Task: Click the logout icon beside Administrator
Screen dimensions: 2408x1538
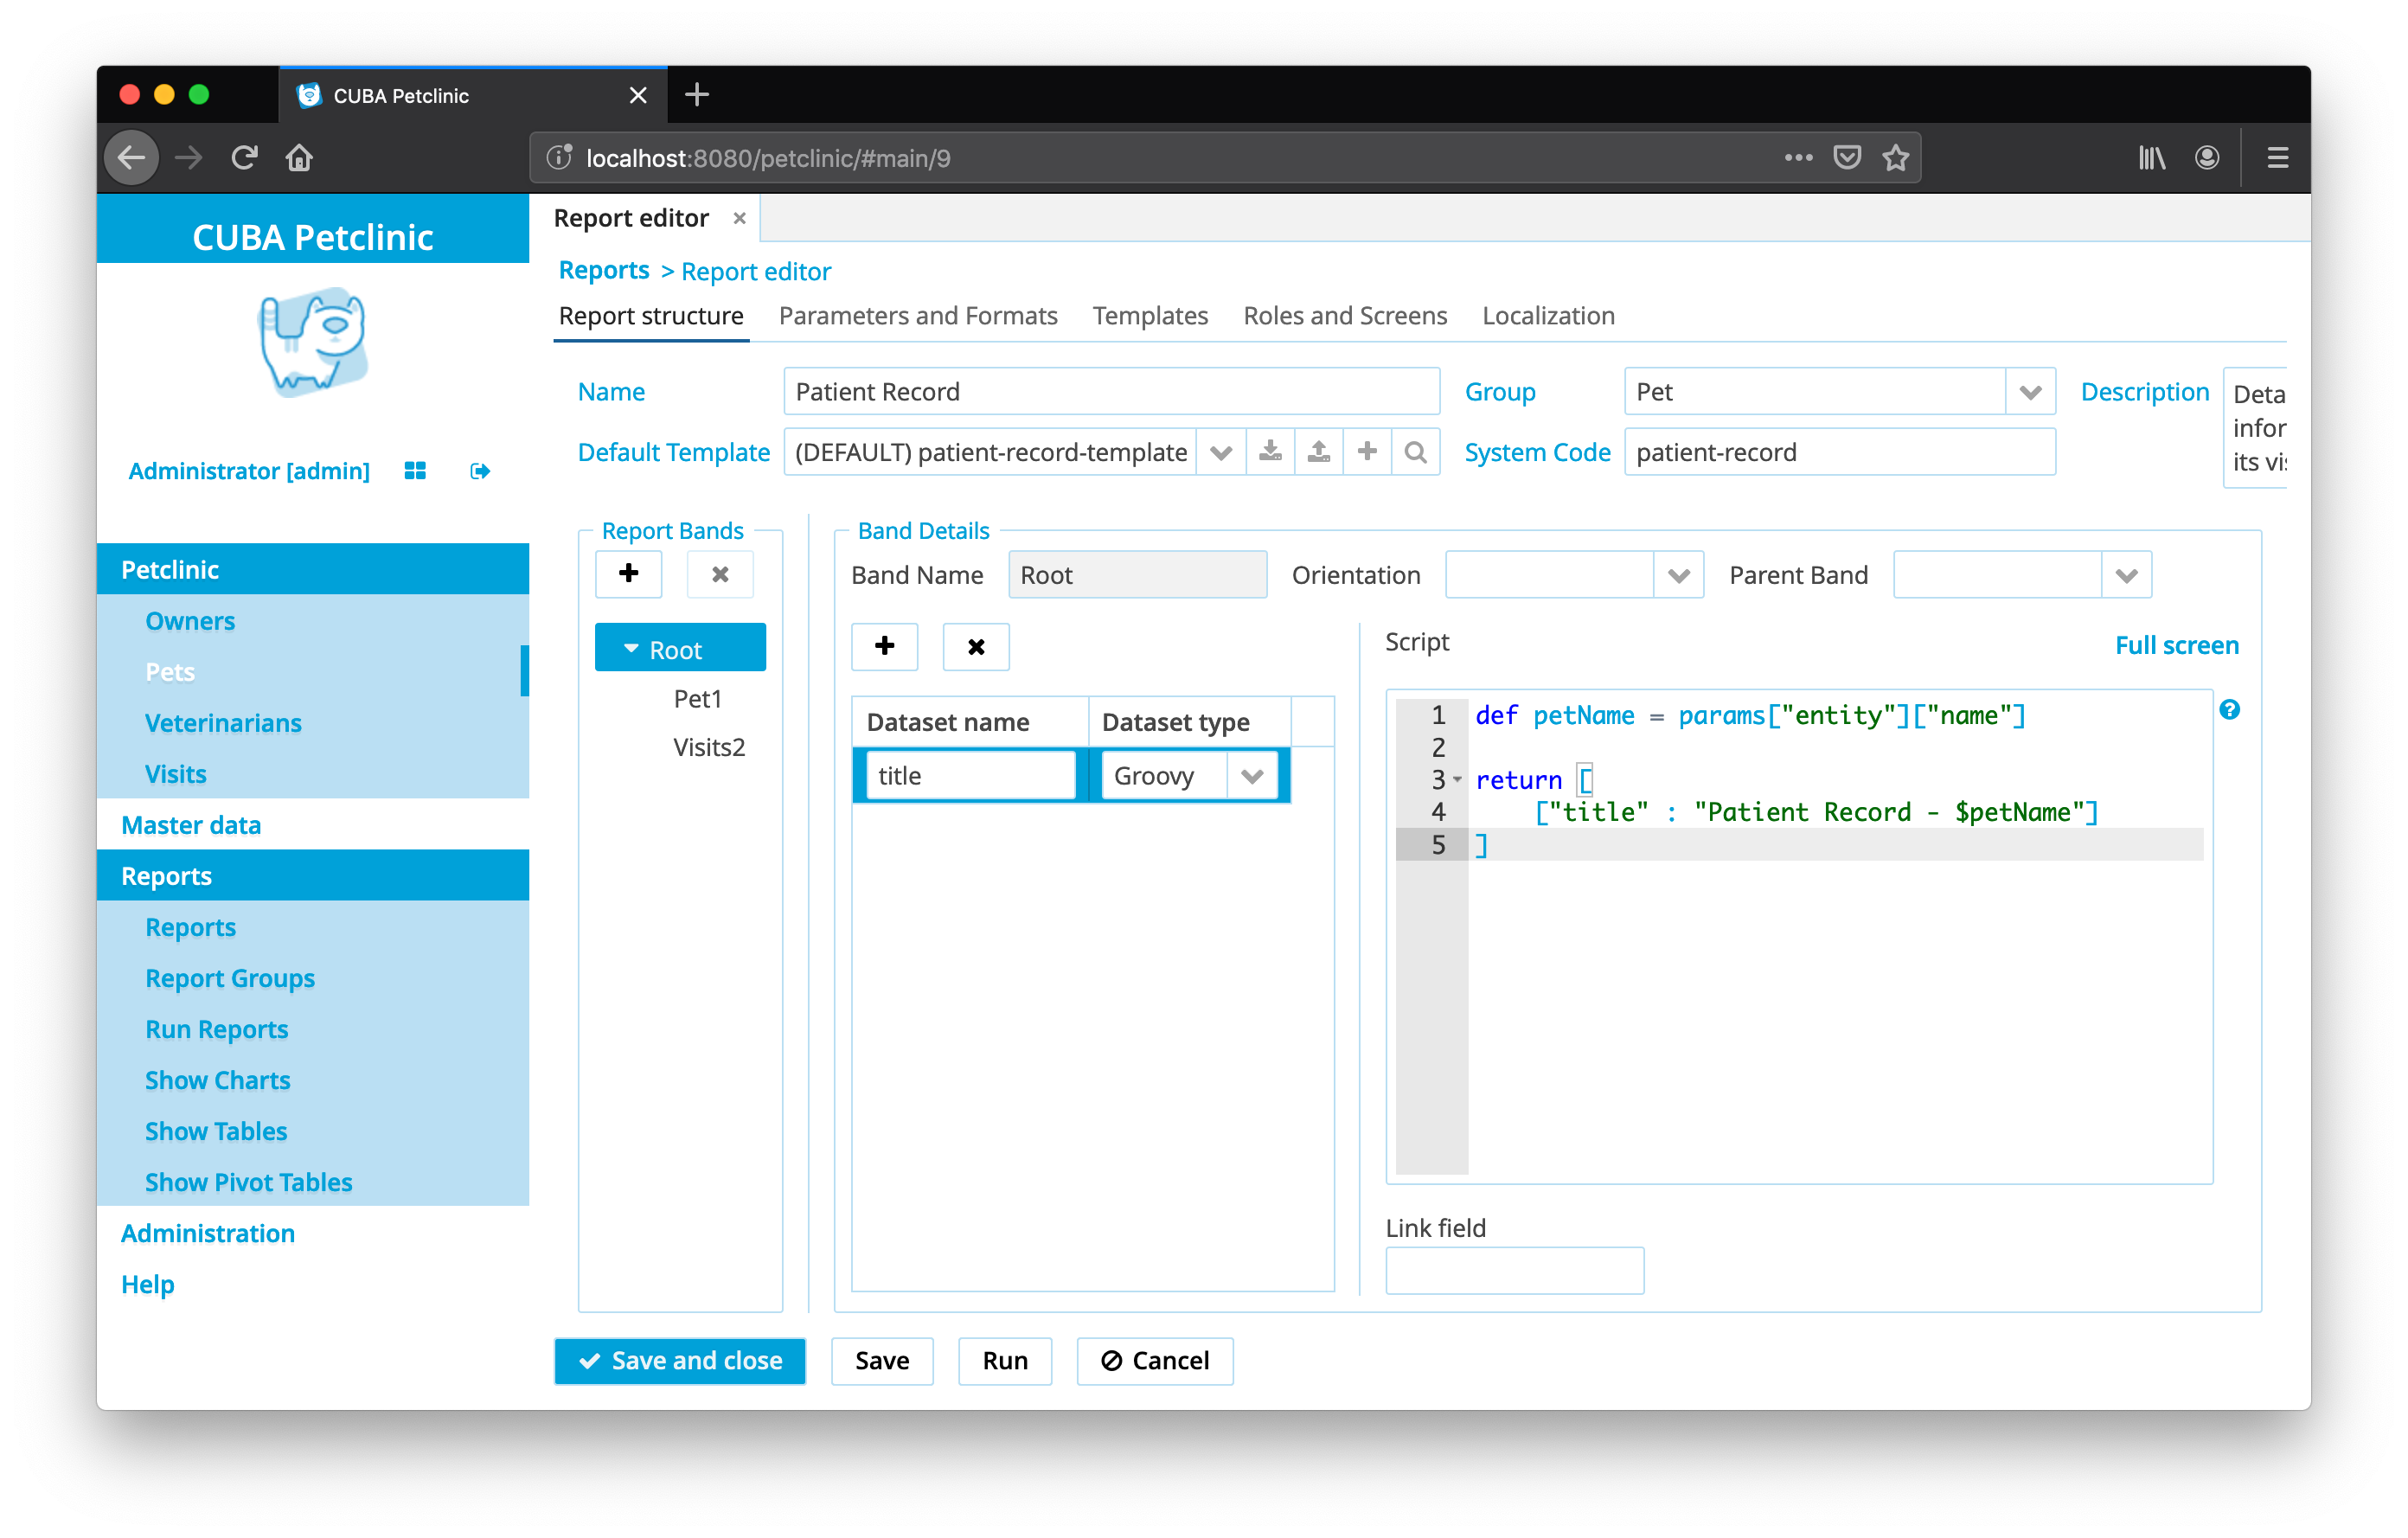Action: click(x=480, y=471)
